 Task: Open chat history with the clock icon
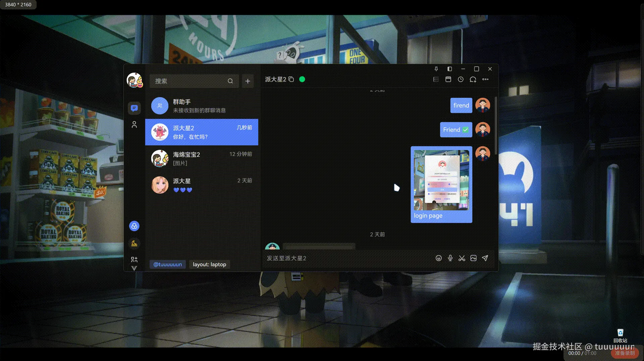click(461, 79)
